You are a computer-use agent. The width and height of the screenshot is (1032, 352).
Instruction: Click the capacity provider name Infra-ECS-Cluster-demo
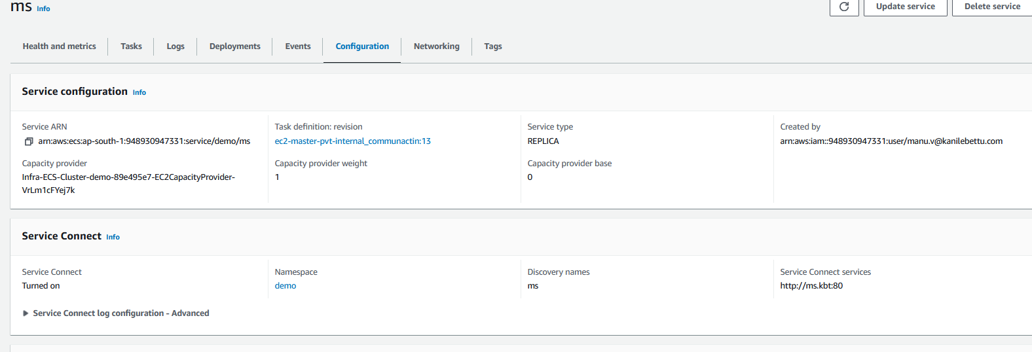click(x=128, y=184)
